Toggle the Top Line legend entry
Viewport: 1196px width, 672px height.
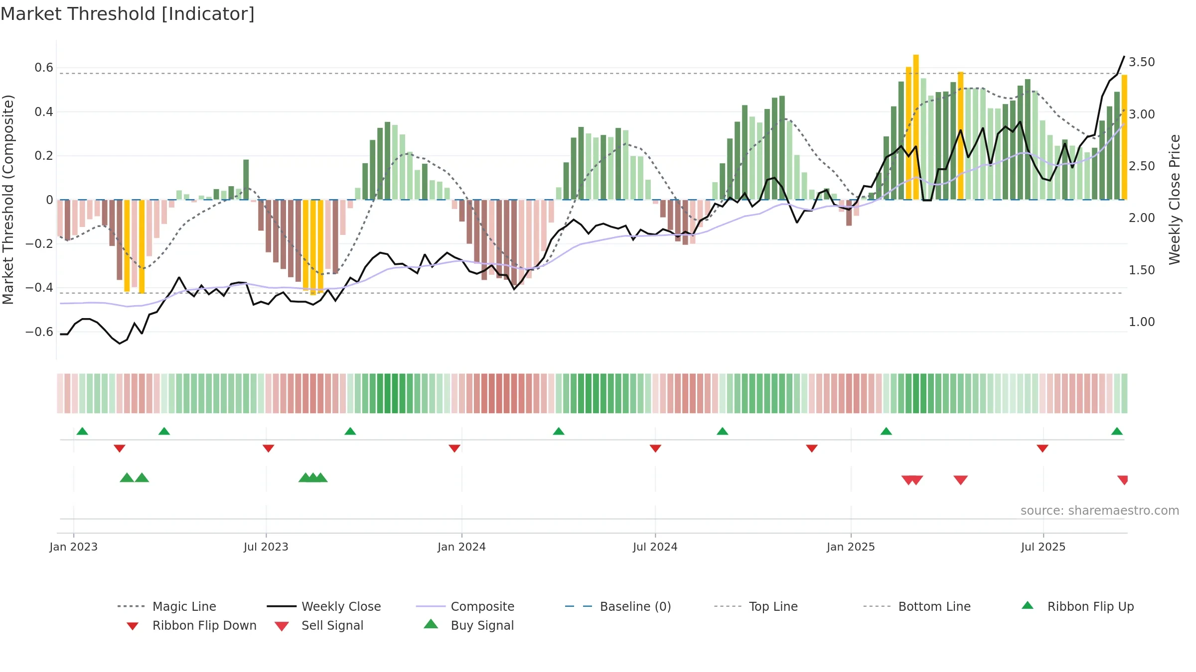pyautogui.click(x=755, y=606)
